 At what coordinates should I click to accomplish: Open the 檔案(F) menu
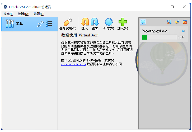point(8,14)
